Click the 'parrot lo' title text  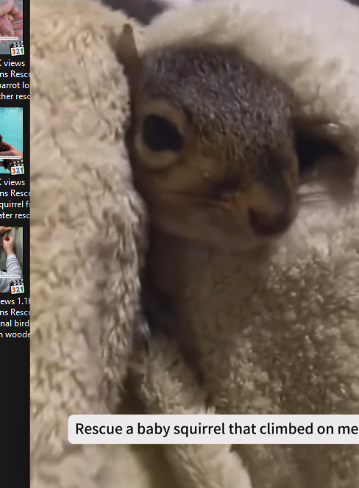pos(15,85)
